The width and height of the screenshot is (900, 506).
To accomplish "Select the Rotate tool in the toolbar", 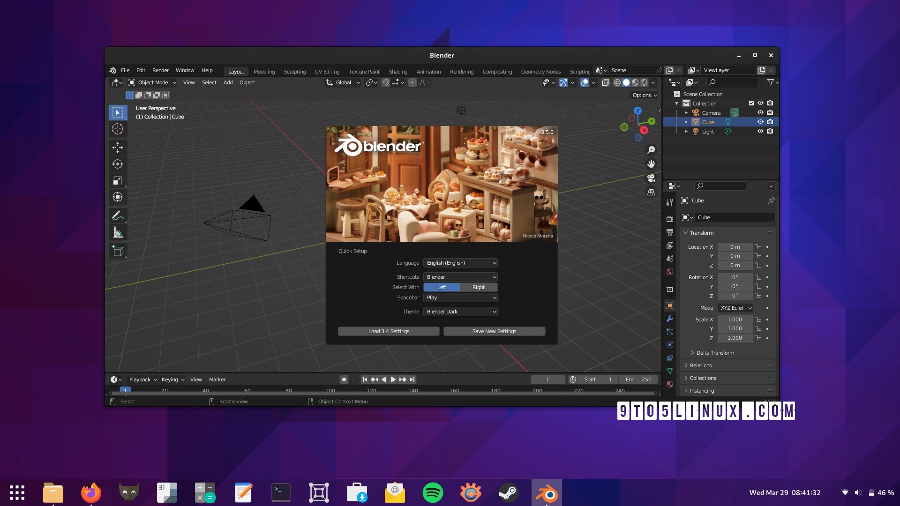I will (x=118, y=164).
